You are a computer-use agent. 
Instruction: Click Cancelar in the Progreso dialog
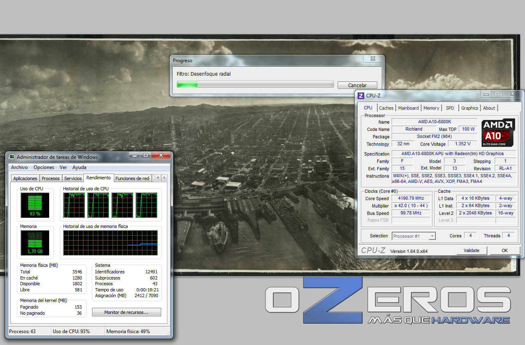pos(357,85)
